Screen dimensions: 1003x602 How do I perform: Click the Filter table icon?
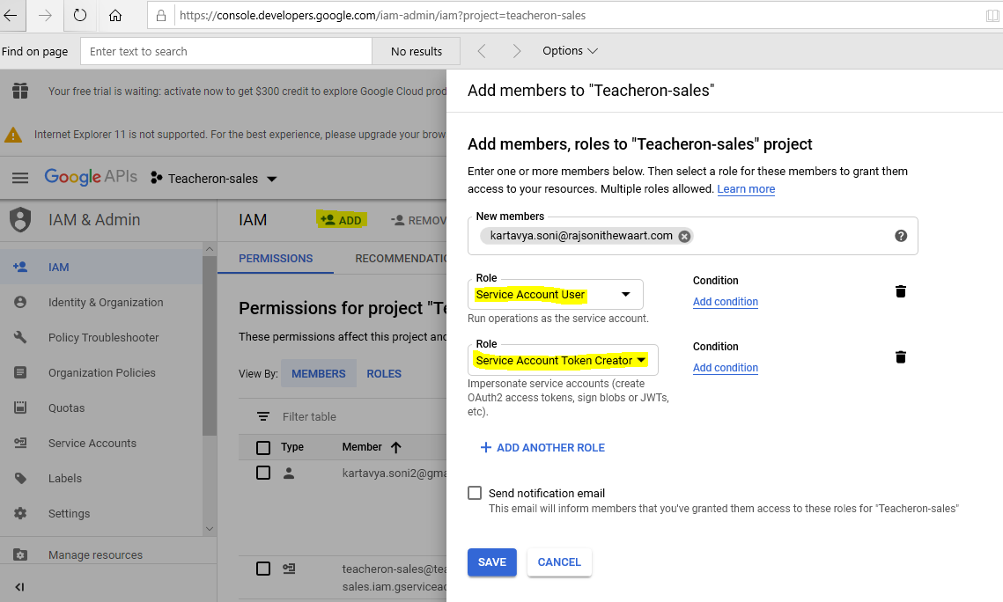(263, 416)
